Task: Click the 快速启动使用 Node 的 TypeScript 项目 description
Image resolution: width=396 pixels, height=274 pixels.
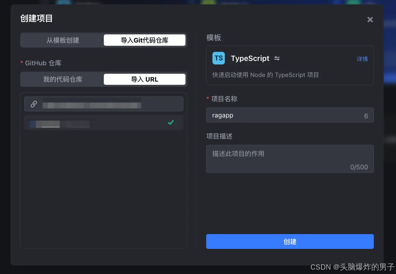Action: coord(266,75)
